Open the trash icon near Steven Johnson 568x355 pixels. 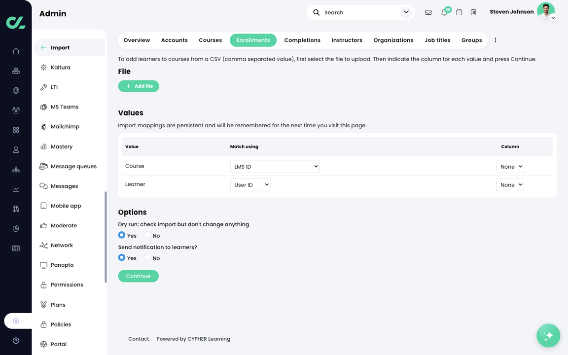473,12
